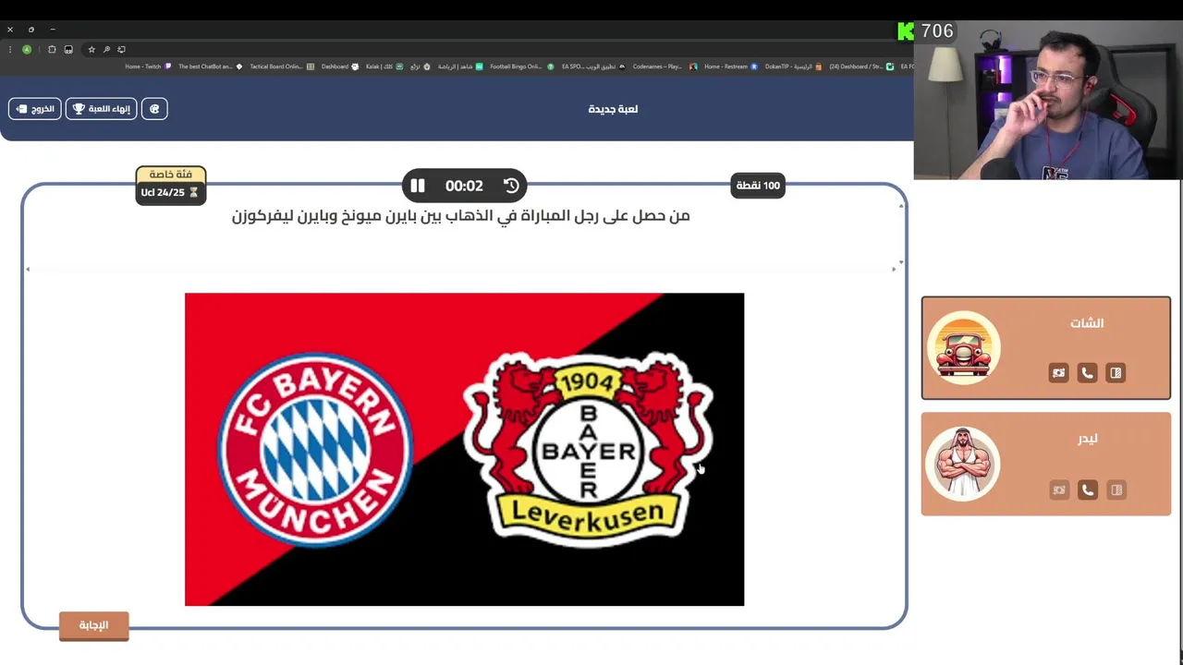
Task: Open the (24) Dashboard / Str... bookmark
Action: (861, 66)
